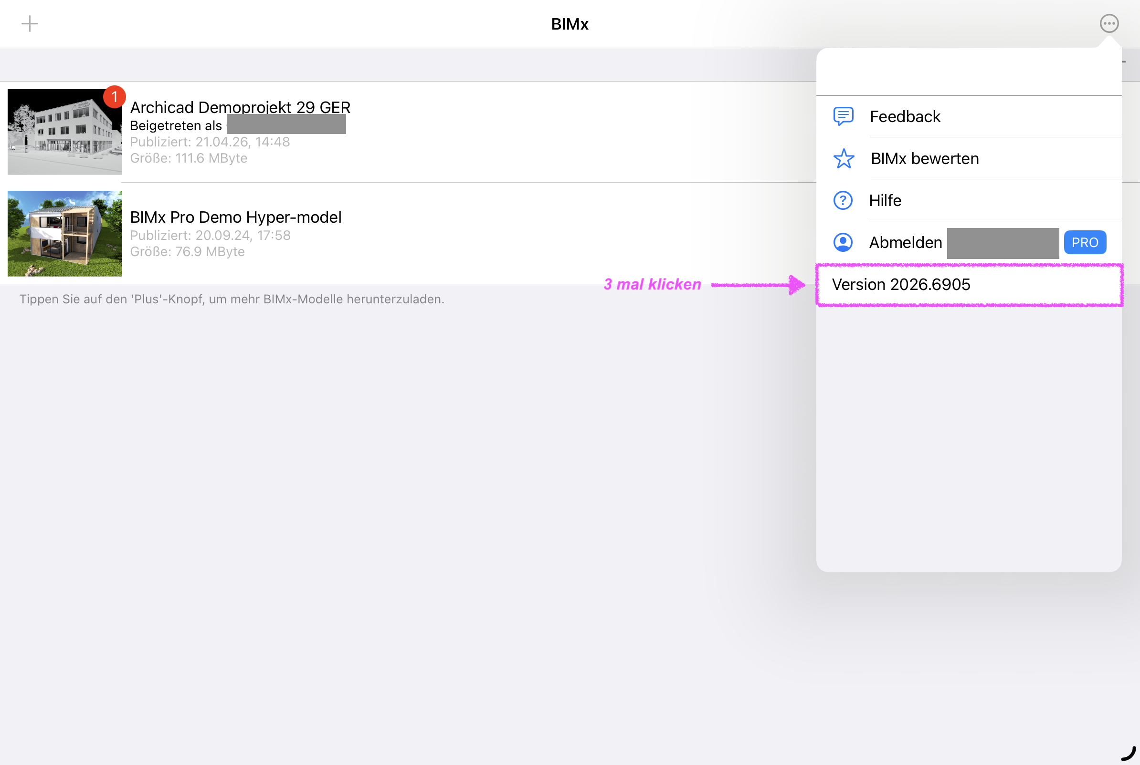Tap the plus icon to add models
The height and width of the screenshot is (765, 1140).
pyautogui.click(x=30, y=23)
